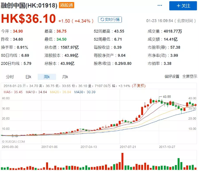Click the 52周最低 value 6.71
The width and height of the screenshot is (199, 171).
118,39
